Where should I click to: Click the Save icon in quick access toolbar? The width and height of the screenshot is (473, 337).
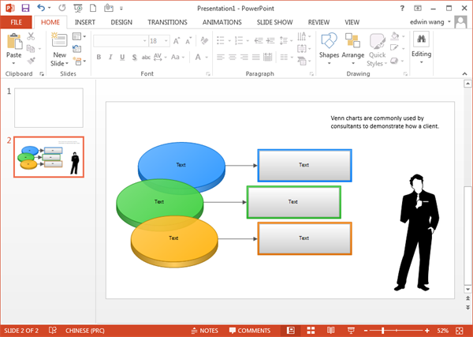click(x=25, y=7)
